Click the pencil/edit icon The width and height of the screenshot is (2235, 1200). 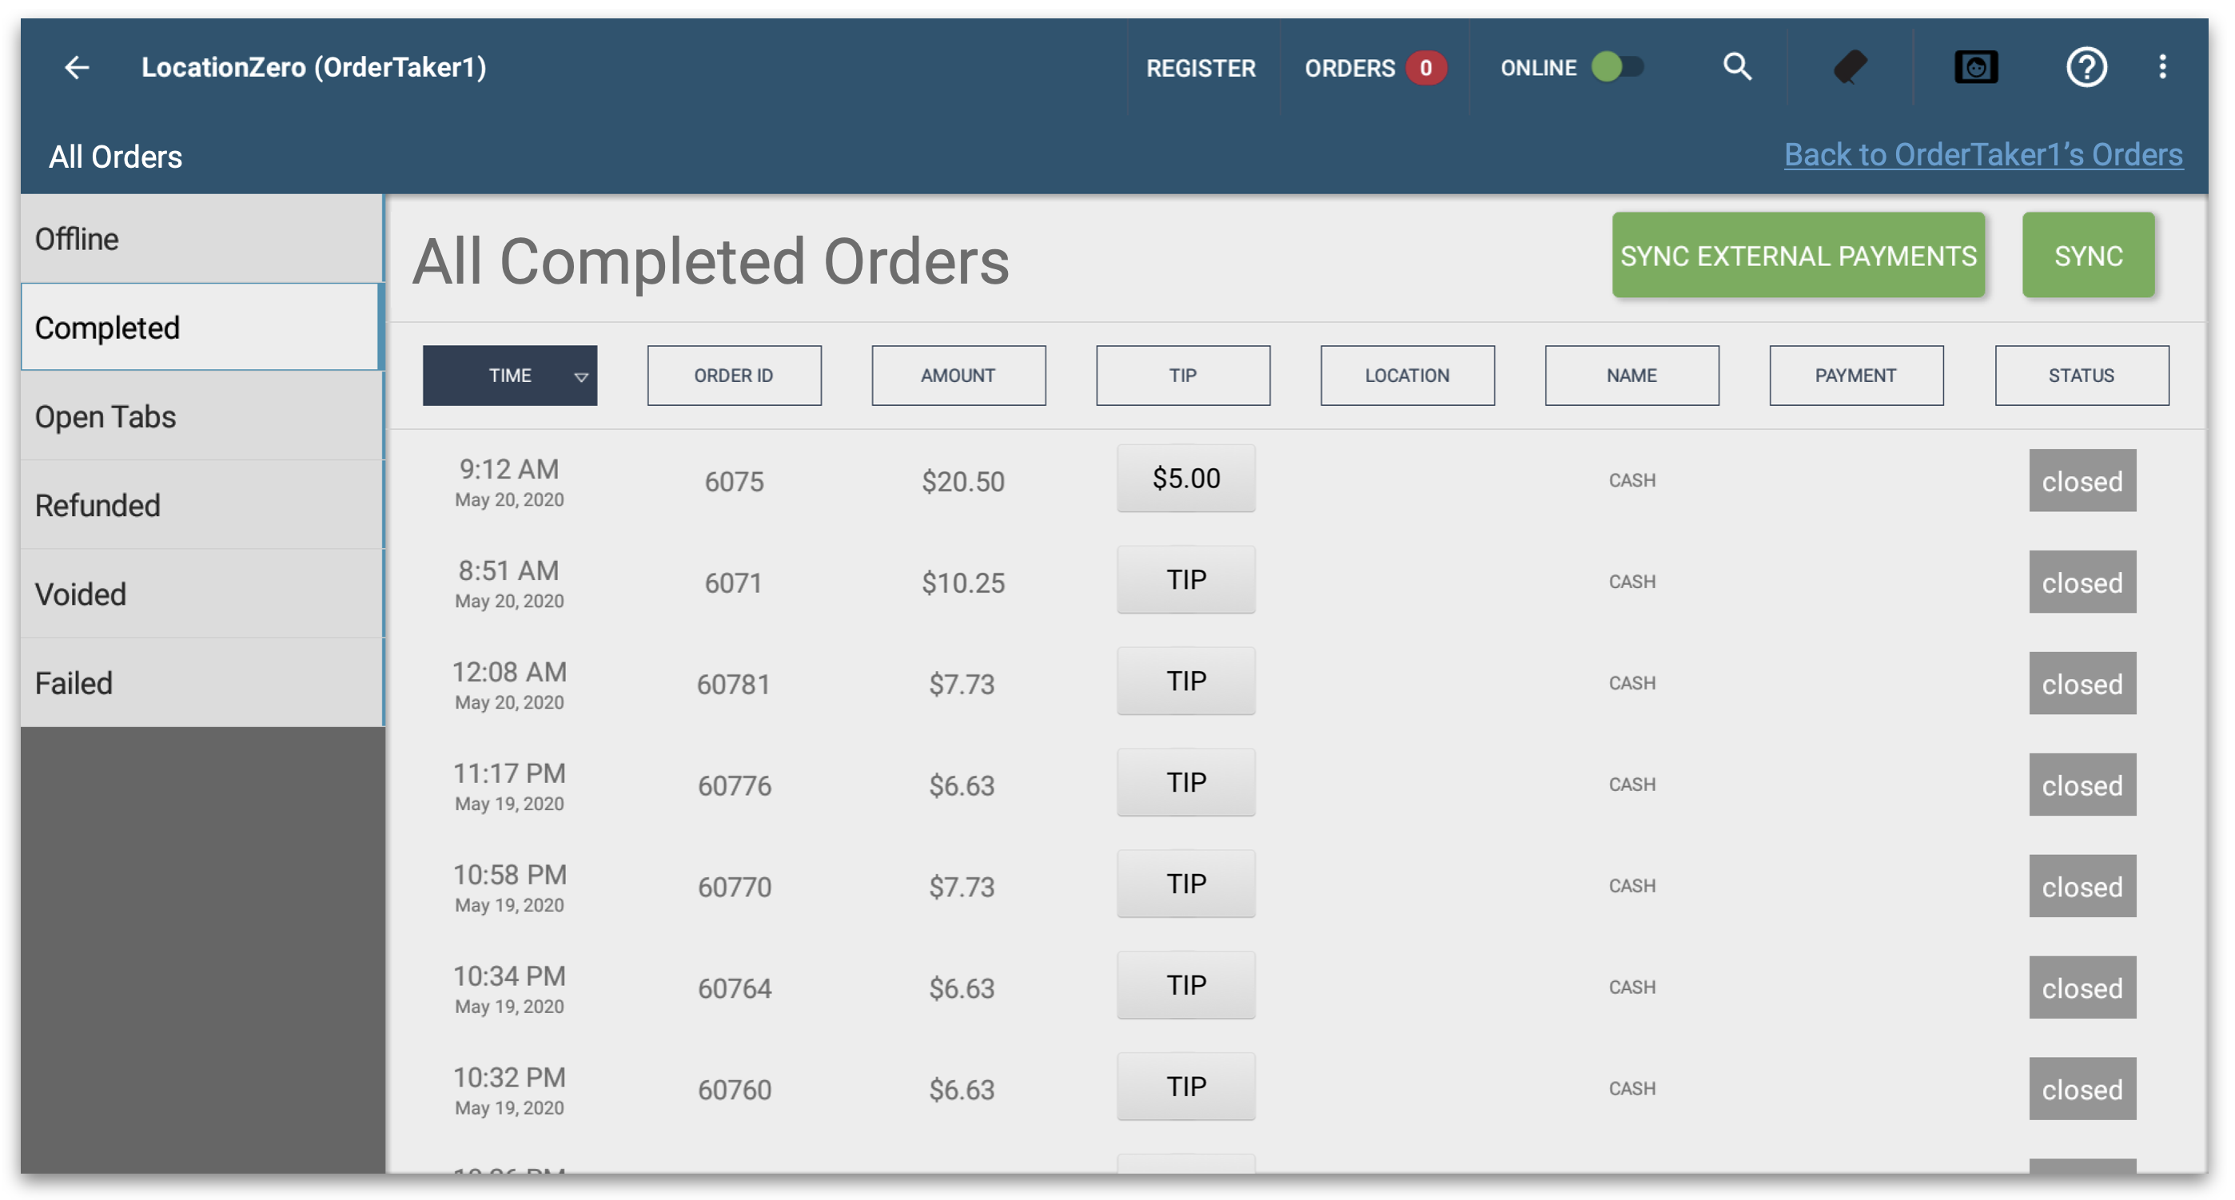pyautogui.click(x=1855, y=65)
